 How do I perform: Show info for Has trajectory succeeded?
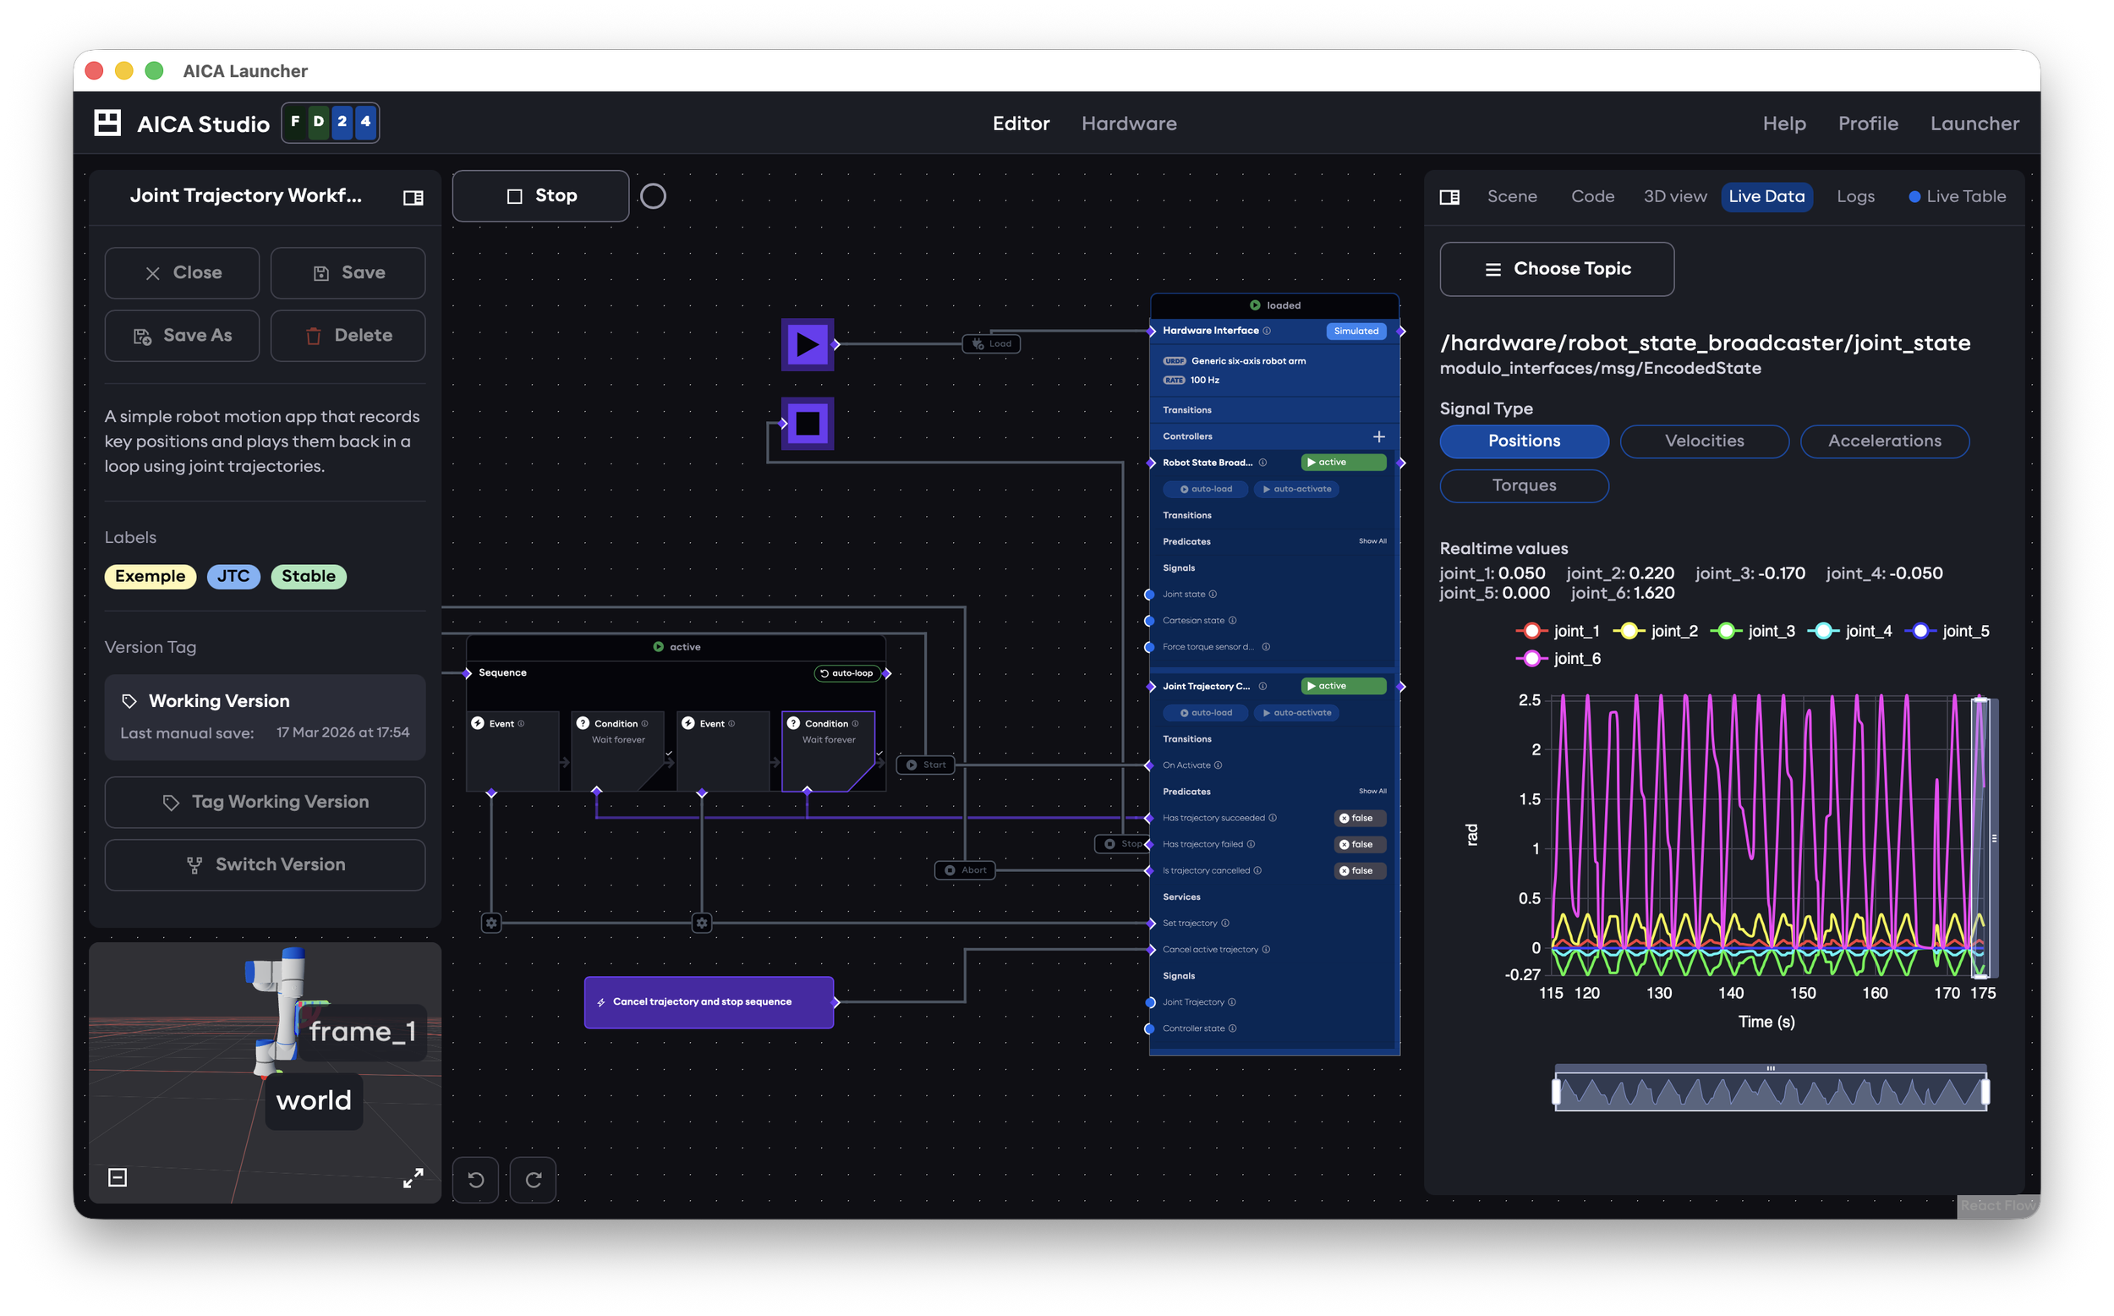1273,818
